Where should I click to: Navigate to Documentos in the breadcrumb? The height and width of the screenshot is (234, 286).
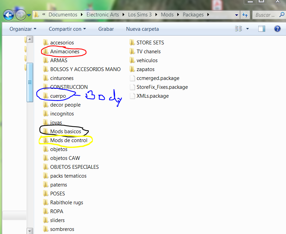[x=63, y=15]
